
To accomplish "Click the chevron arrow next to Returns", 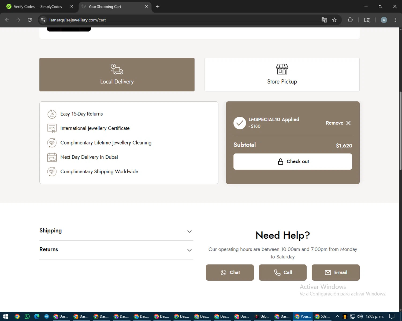I will pyautogui.click(x=189, y=250).
